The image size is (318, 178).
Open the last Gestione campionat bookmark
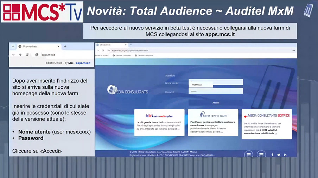(x=144, y=55)
